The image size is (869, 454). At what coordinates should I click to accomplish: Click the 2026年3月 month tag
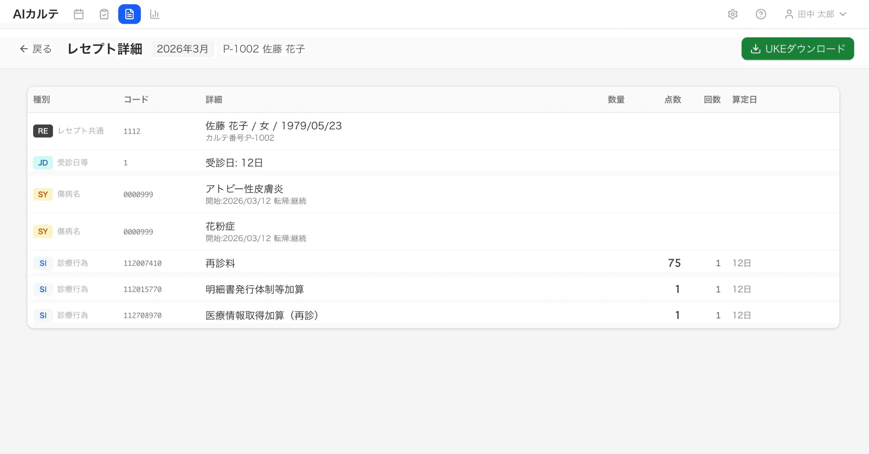[x=182, y=49]
